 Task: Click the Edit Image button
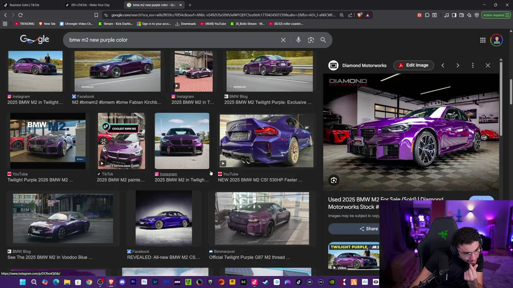(x=413, y=65)
